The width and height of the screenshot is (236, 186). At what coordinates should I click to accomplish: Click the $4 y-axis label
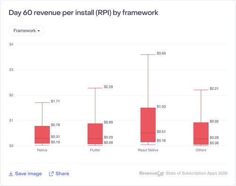click(x=11, y=44)
